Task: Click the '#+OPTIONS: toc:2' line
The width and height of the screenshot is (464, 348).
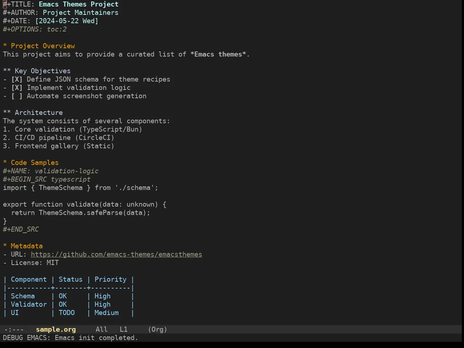Action: [x=35, y=29]
